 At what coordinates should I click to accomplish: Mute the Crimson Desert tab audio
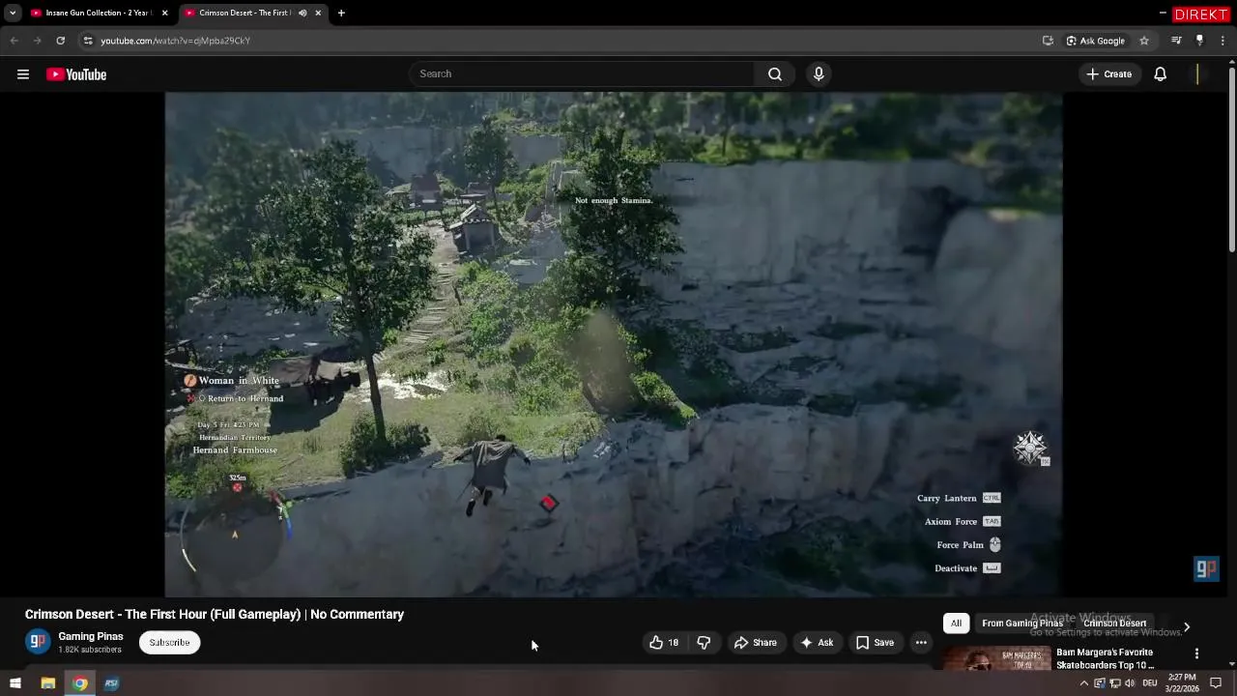click(302, 13)
